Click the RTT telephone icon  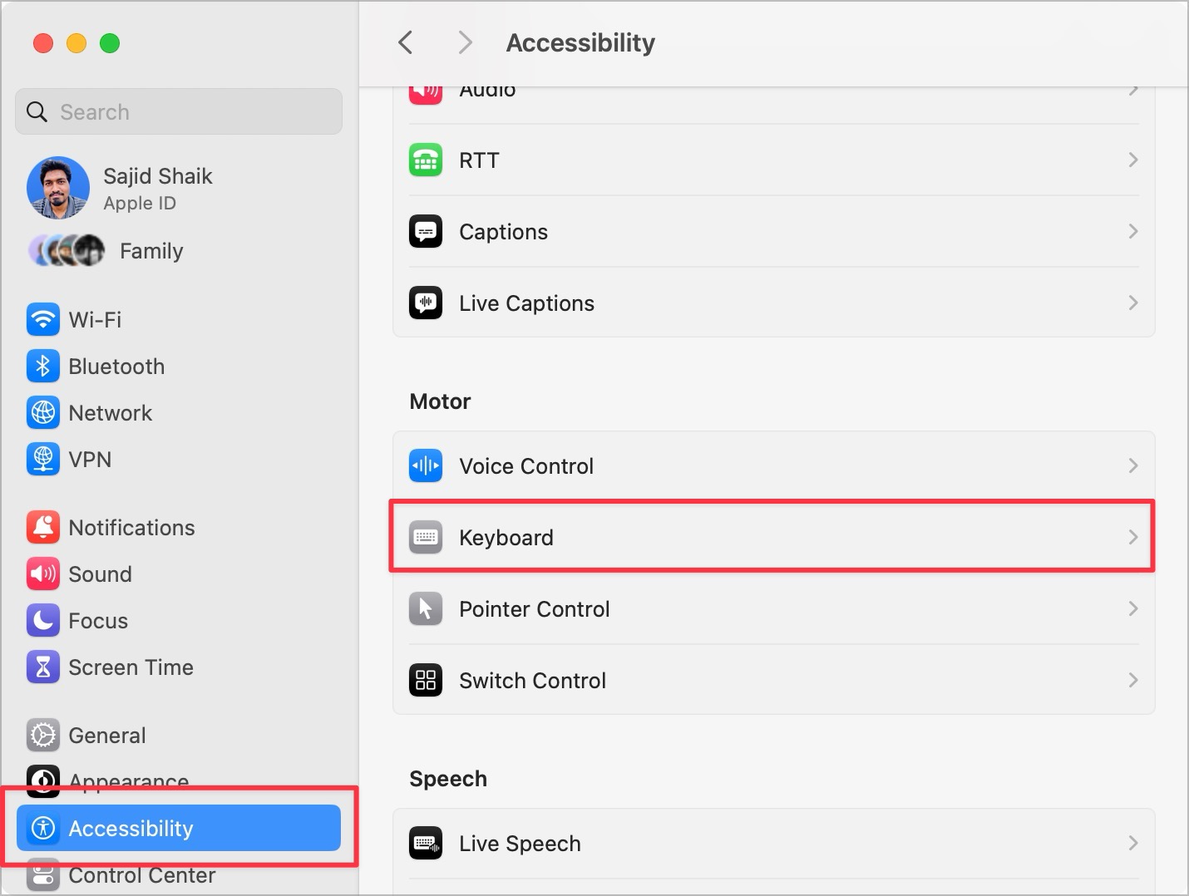[426, 160]
